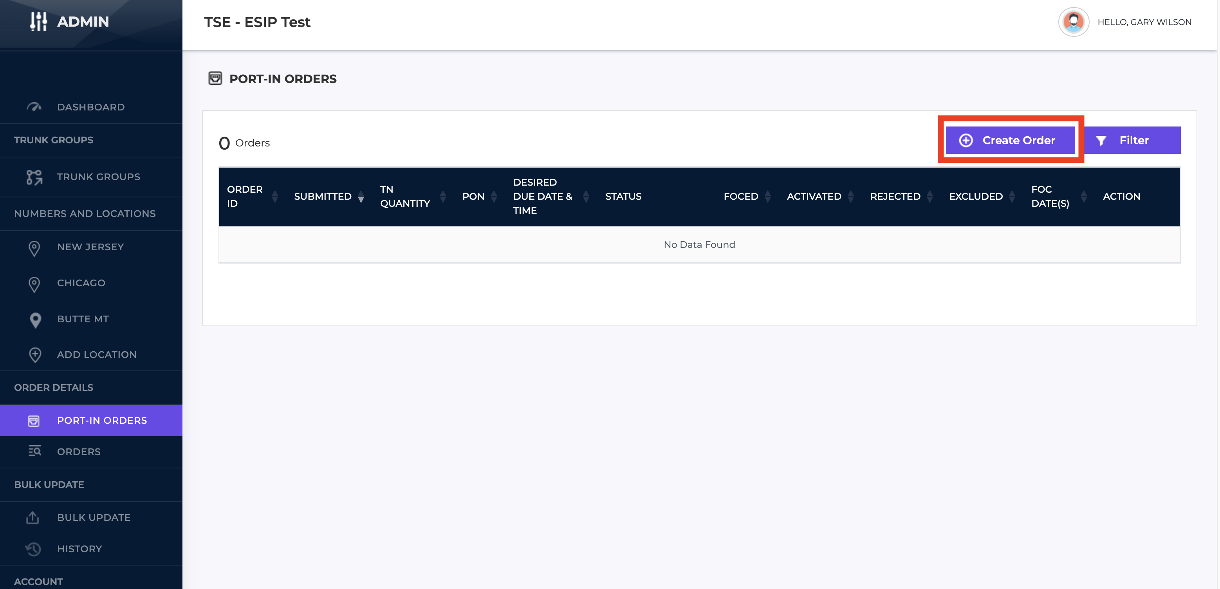Open the Chicago location

point(91,284)
